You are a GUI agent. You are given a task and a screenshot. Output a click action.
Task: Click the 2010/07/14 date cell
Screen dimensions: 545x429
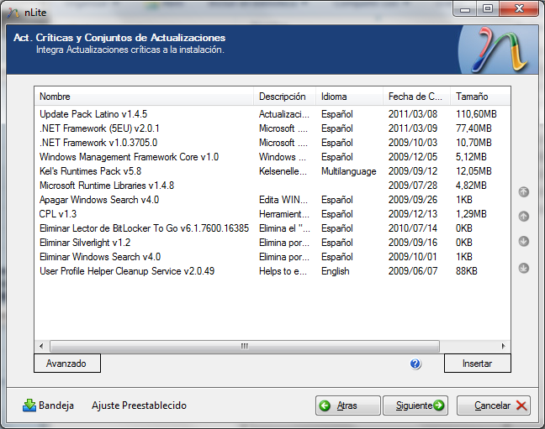tap(413, 228)
